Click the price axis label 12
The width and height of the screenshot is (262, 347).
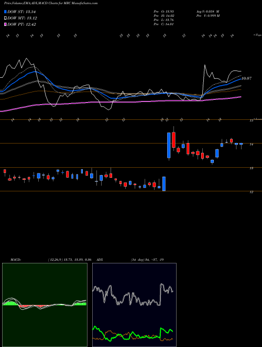251,192
